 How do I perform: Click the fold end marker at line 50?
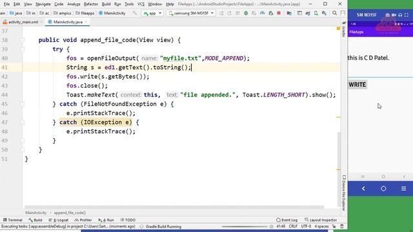(x=23, y=150)
